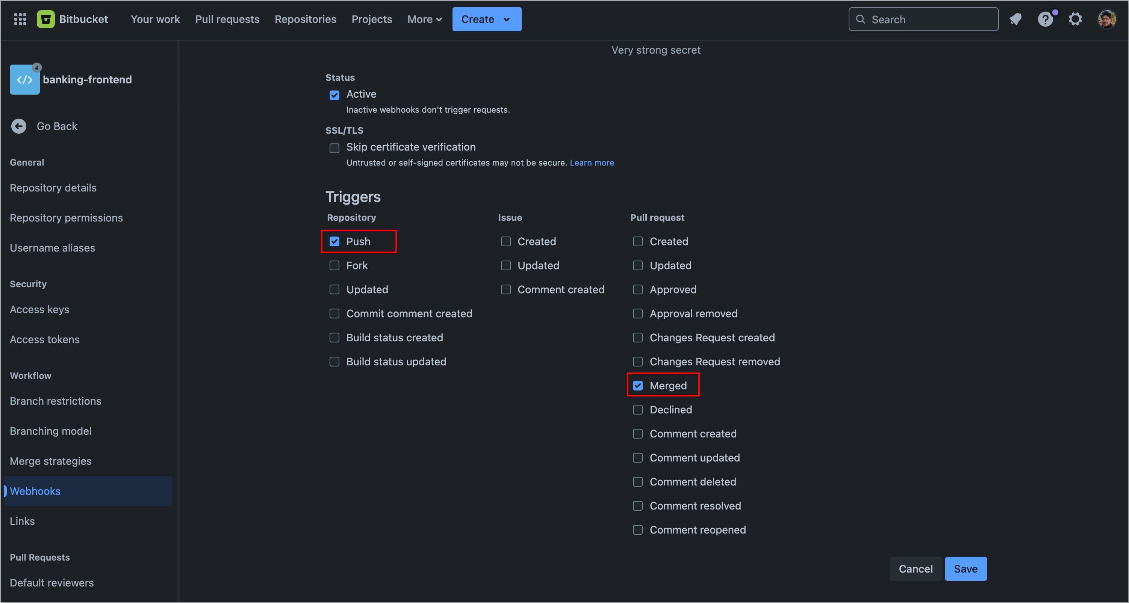Click the Cancel button
Screen dimensions: 1129x603
point(915,569)
